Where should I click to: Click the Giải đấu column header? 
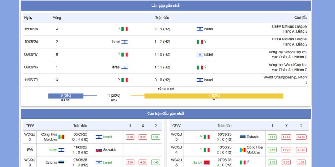click(301, 18)
